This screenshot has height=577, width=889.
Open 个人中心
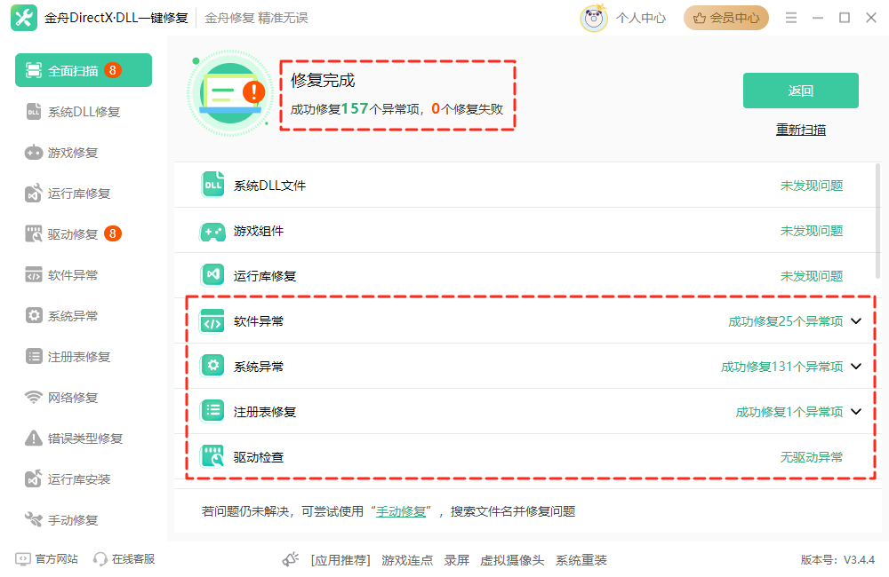coord(641,18)
